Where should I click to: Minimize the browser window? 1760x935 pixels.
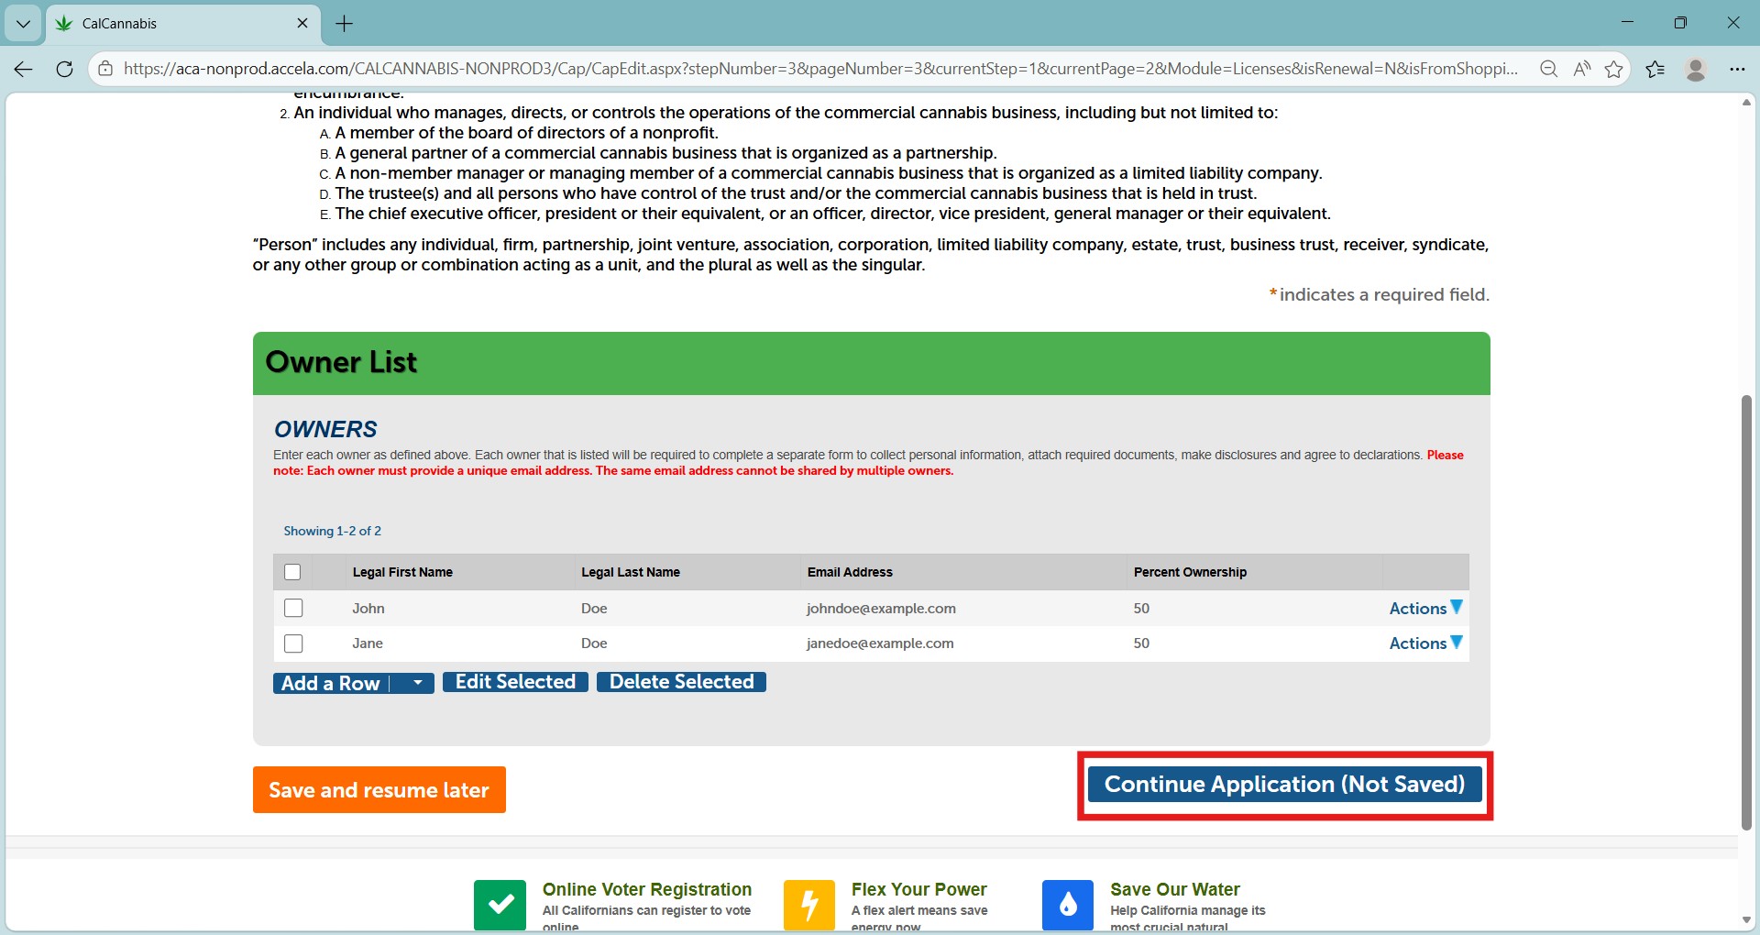(1627, 23)
